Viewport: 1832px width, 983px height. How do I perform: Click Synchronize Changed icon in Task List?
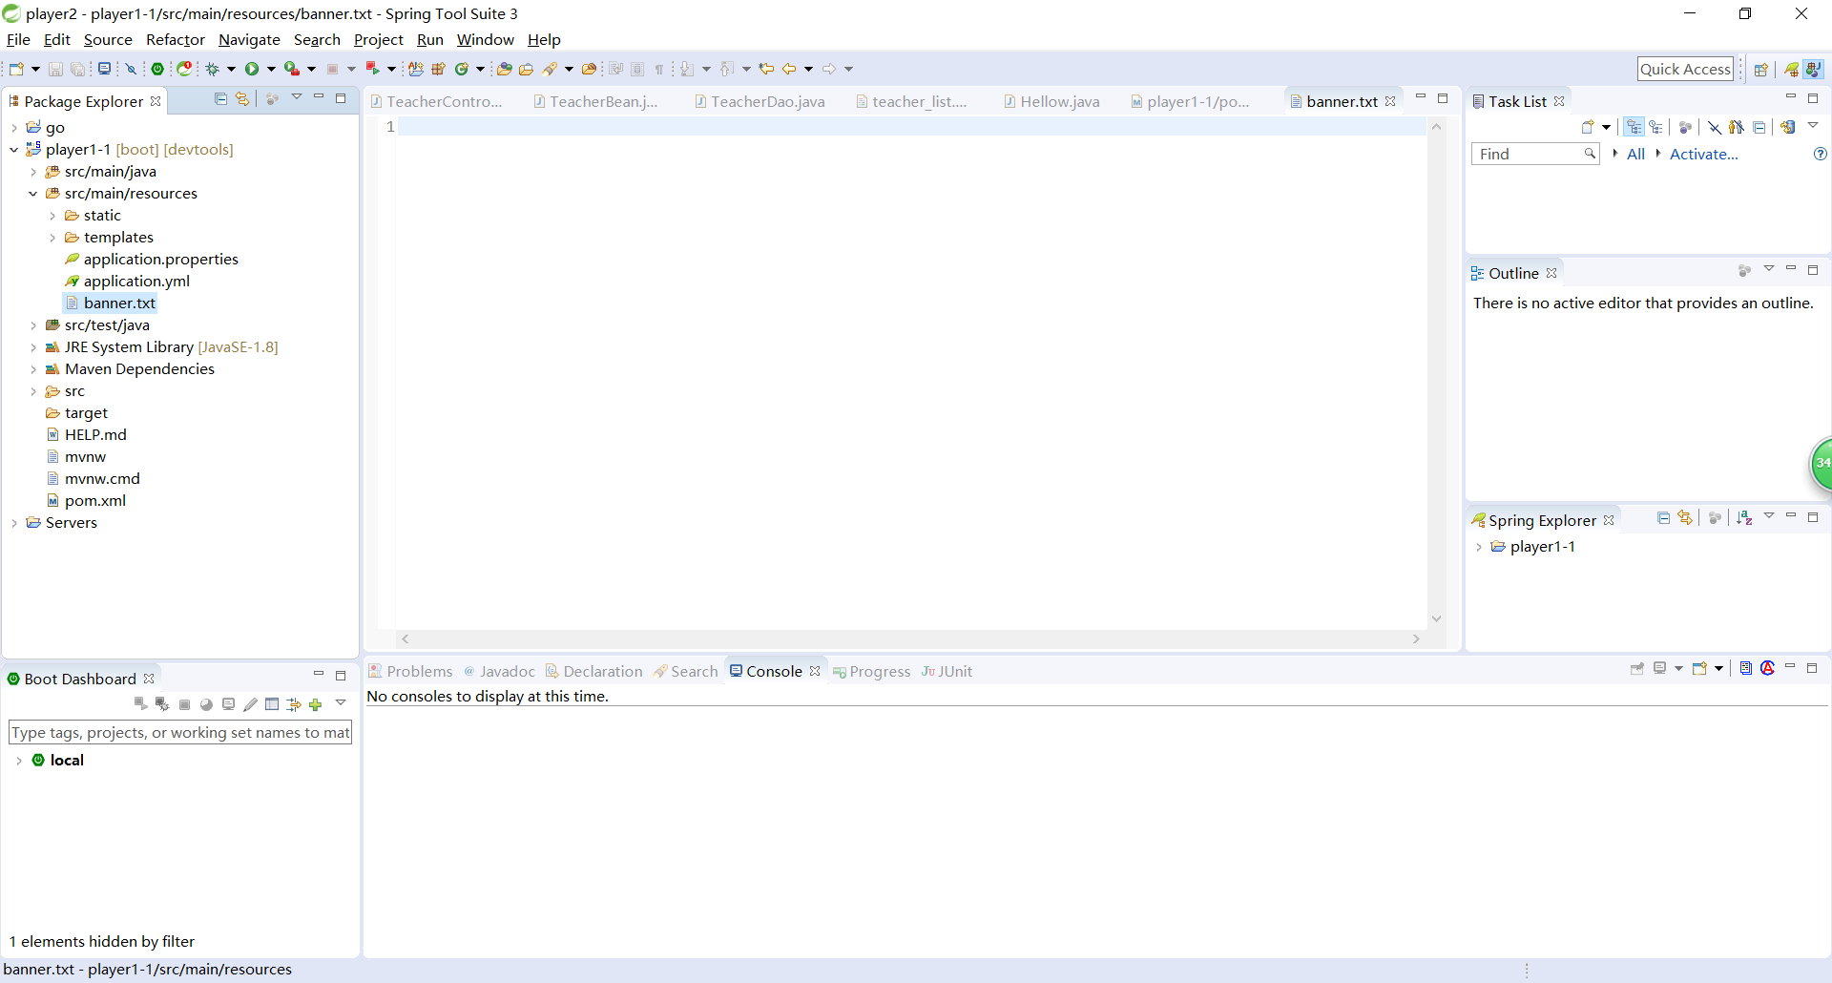[1788, 127]
